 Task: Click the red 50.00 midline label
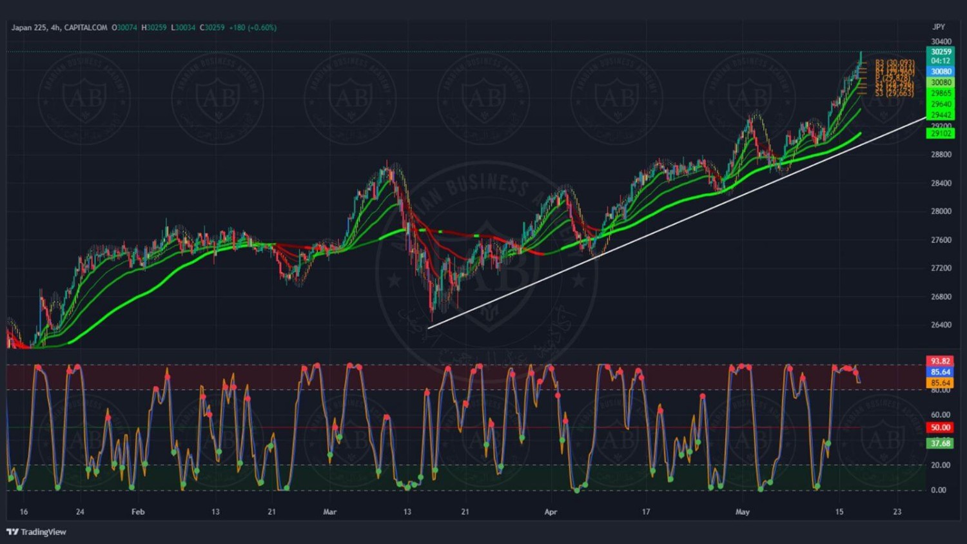tap(941, 427)
